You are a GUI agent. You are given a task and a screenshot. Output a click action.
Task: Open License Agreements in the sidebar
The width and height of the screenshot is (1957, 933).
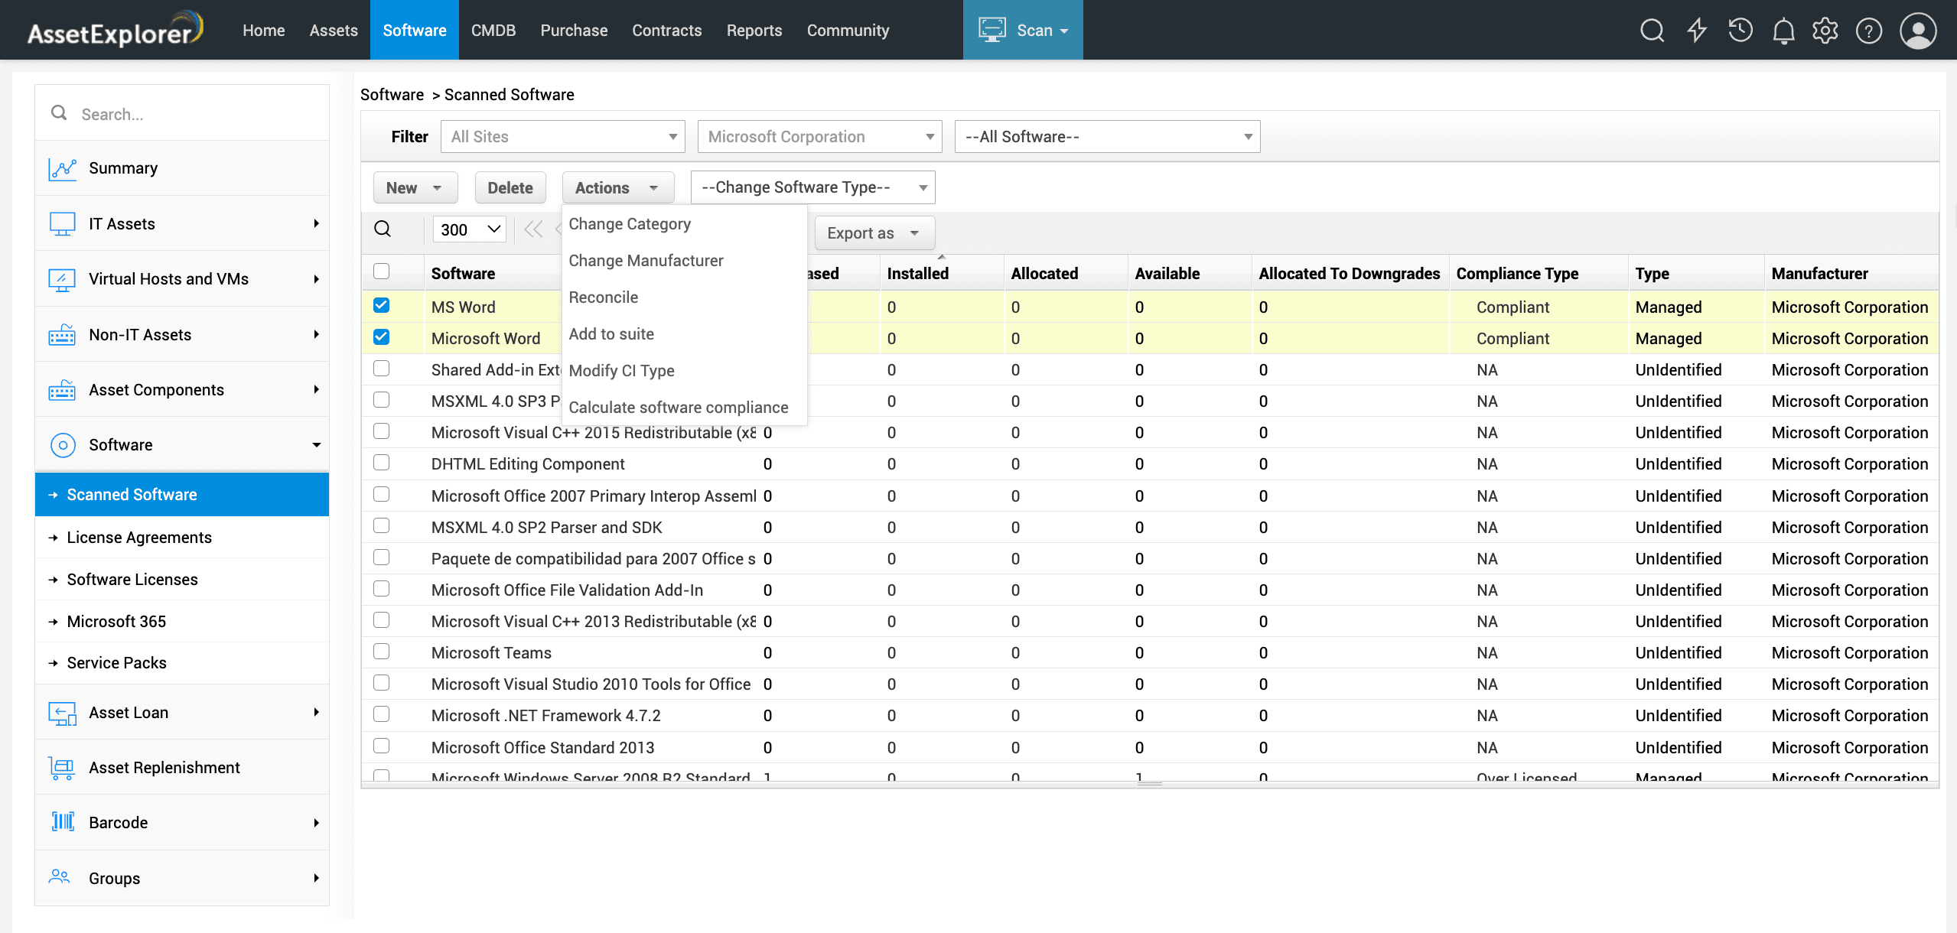pyautogui.click(x=139, y=538)
